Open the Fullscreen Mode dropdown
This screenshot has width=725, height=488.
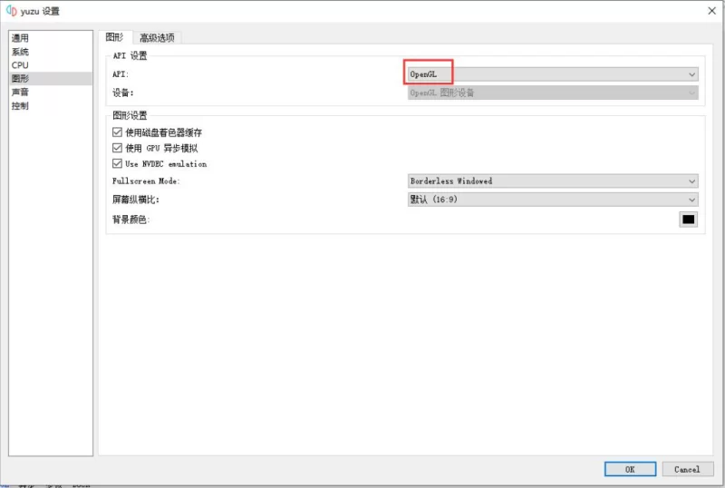coord(553,181)
